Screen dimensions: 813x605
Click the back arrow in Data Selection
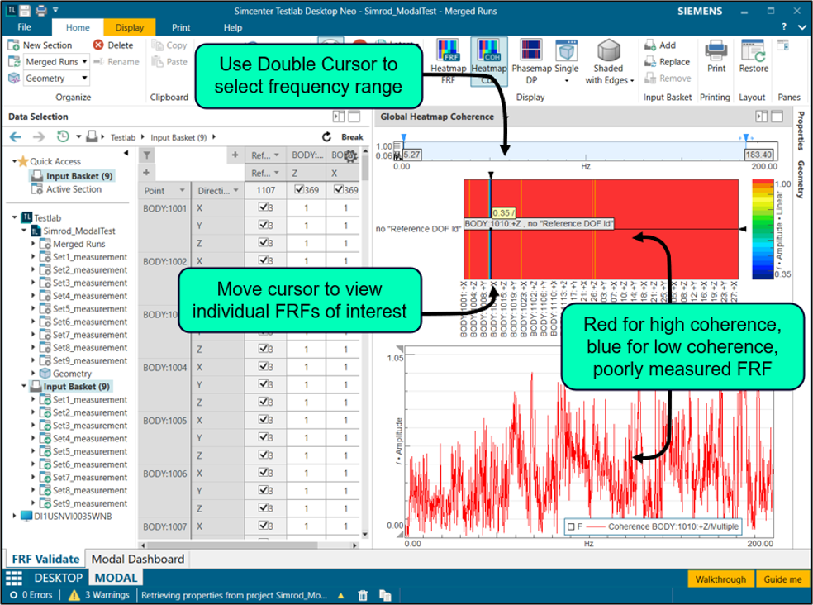pos(16,137)
